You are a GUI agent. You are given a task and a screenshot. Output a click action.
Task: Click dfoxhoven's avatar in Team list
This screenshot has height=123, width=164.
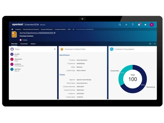pos(12,59)
